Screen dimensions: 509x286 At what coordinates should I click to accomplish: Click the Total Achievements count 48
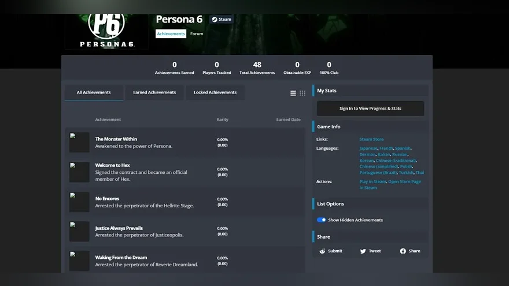pos(257,65)
